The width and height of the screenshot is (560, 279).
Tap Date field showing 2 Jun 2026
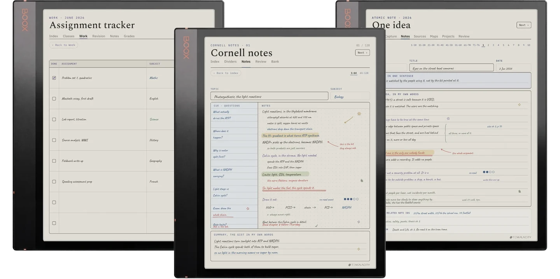pyautogui.click(x=513, y=68)
